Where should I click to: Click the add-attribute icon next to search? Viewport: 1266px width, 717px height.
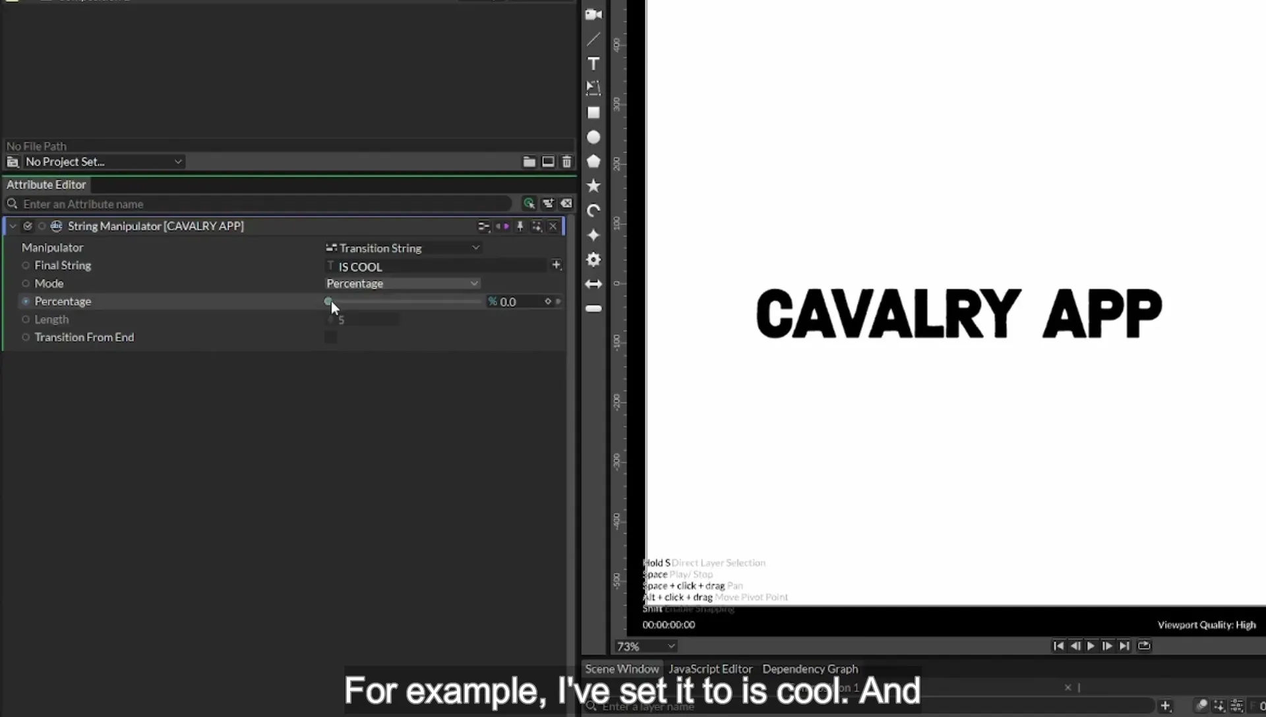tap(548, 204)
